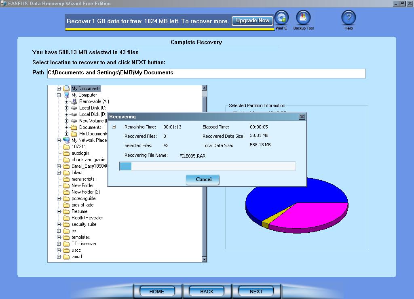The width and height of the screenshot is (414, 299).
Task: Select the chunk and gracie folder icon
Action: 67,160
